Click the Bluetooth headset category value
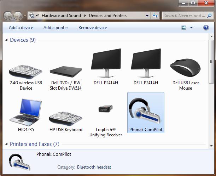 [94, 167]
